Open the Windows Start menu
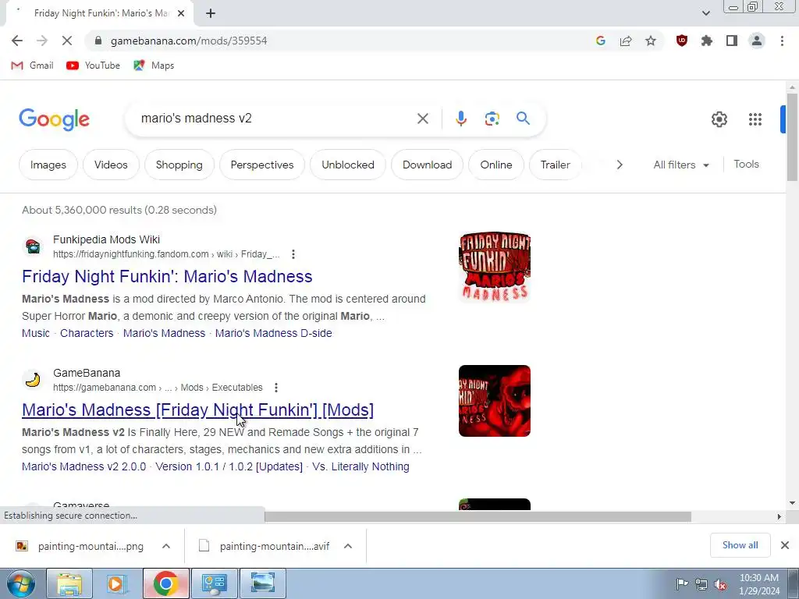This screenshot has width=799, height=599. click(x=21, y=583)
